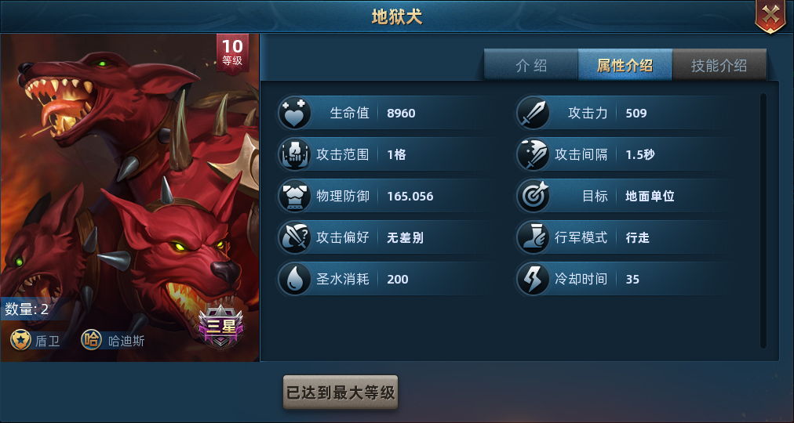Screen dimensions: 794x423
Task: Click the attributes panel vertical scrollbar
Action: tap(763, 221)
